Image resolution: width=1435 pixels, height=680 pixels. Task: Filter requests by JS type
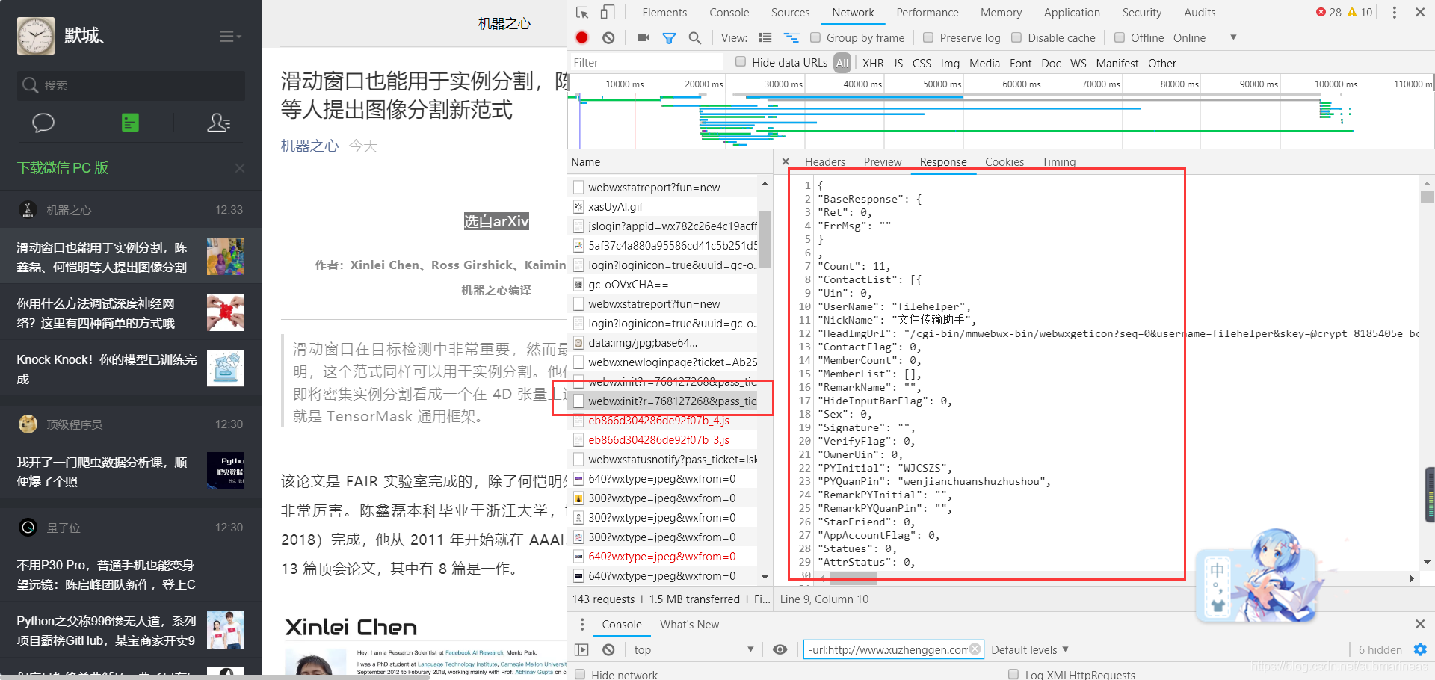point(898,64)
